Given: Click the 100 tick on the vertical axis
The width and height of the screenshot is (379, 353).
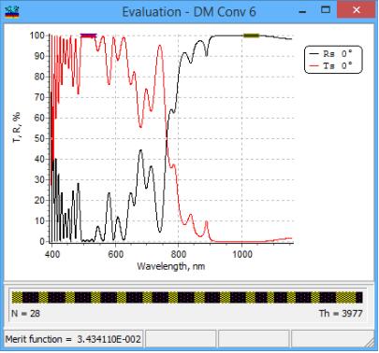Looking at the screenshot, I should [37, 35].
